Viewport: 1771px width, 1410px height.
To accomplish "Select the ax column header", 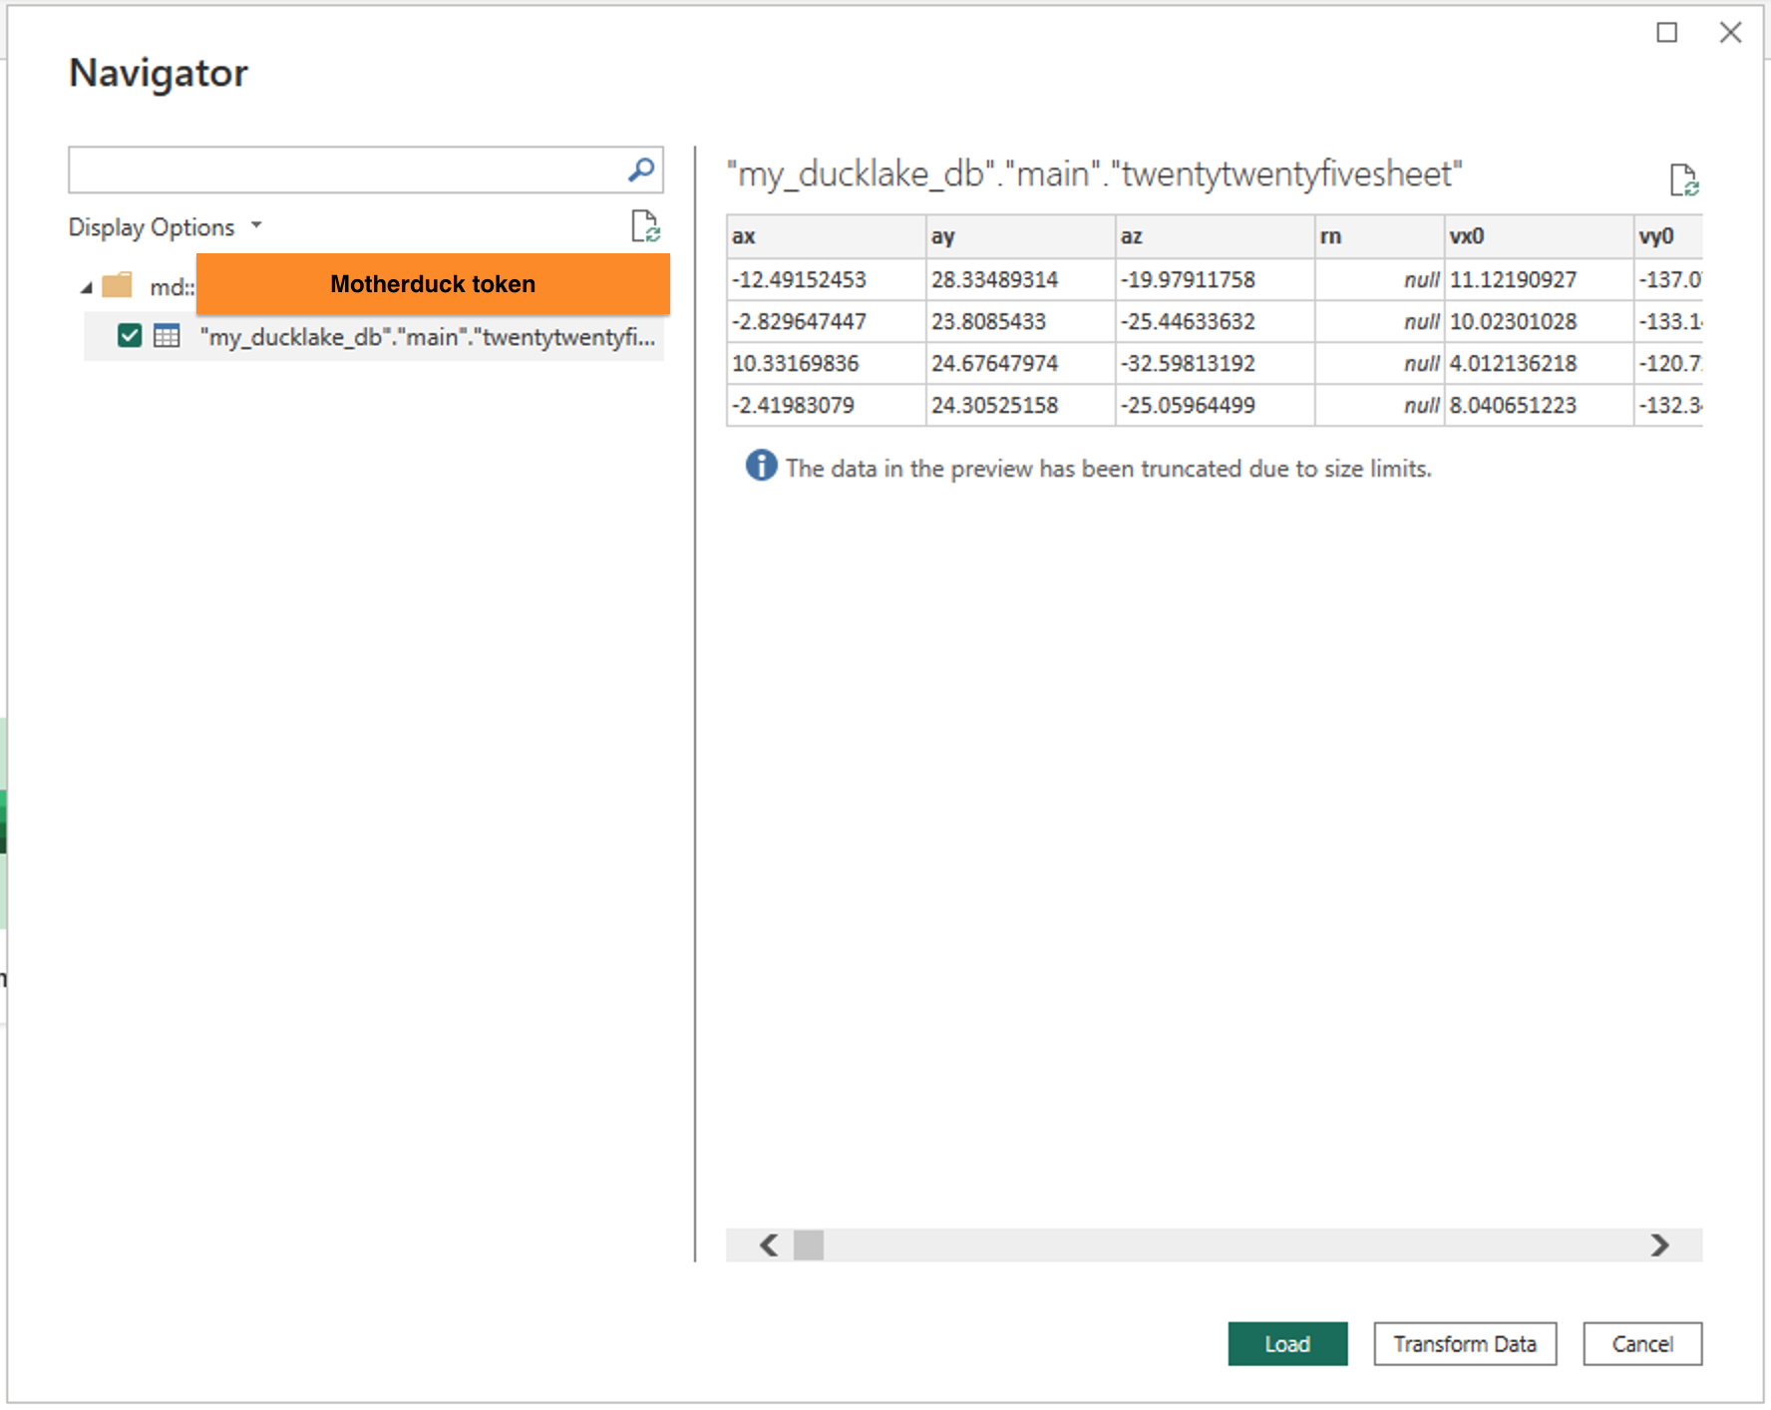I will click(826, 236).
